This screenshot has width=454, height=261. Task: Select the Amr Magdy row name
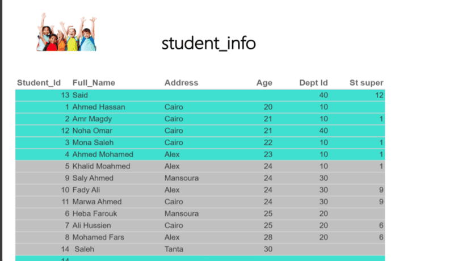click(92, 119)
